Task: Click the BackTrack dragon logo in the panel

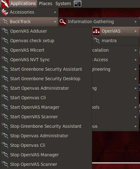Action: point(5,4)
